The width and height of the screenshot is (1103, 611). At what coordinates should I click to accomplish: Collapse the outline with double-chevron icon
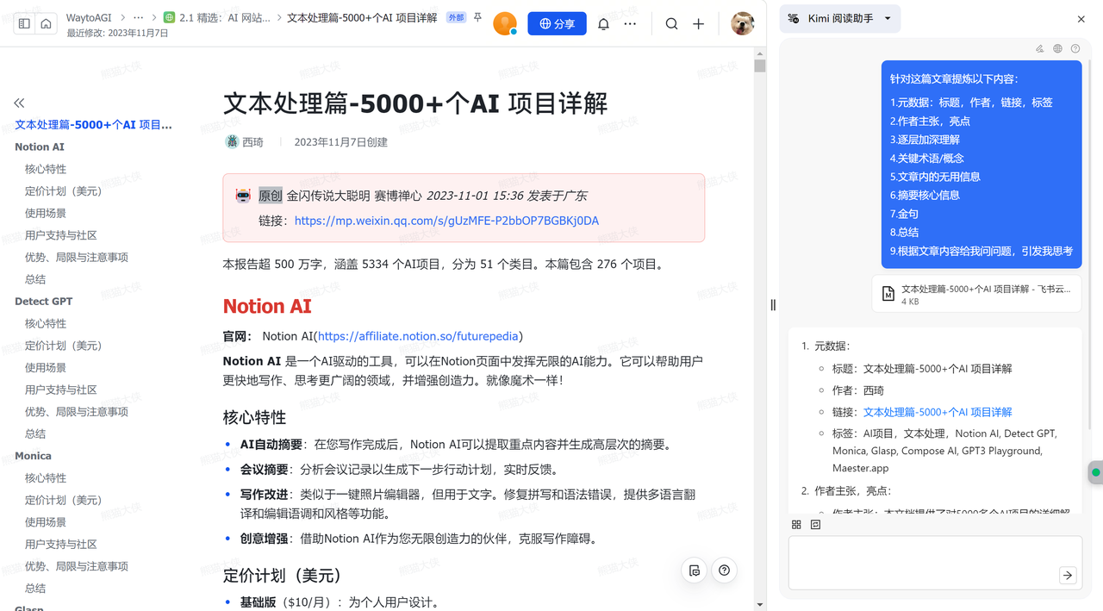pyautogui.click(x=20, y=103)
